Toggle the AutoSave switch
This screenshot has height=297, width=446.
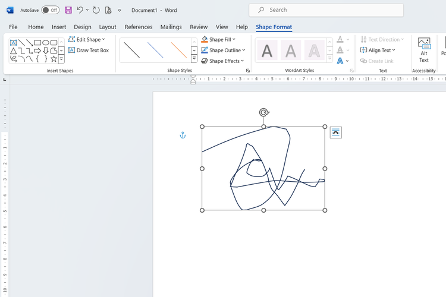50,10
